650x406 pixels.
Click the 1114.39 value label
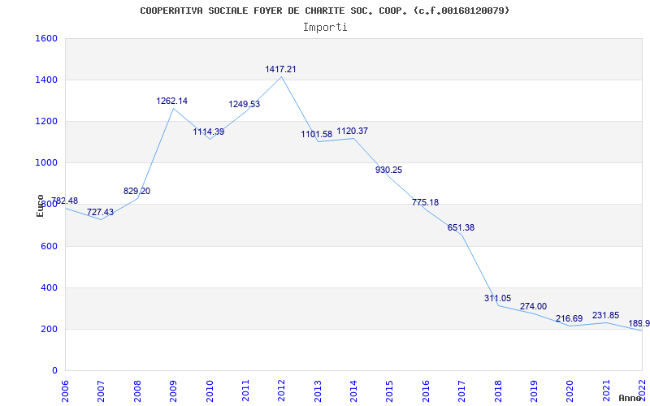pos(209,132)
